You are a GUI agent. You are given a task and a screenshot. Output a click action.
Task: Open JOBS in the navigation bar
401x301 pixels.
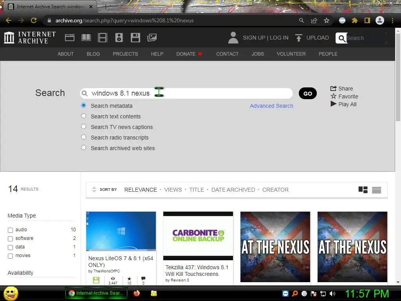pos(258,54)
